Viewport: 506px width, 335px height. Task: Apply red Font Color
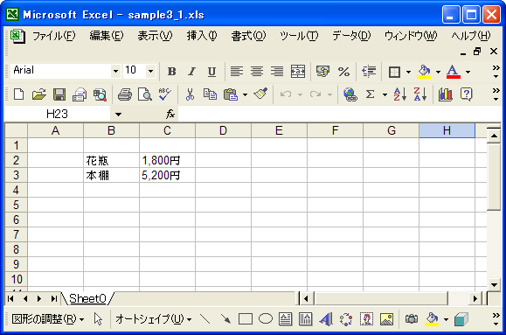coord(453,72)
